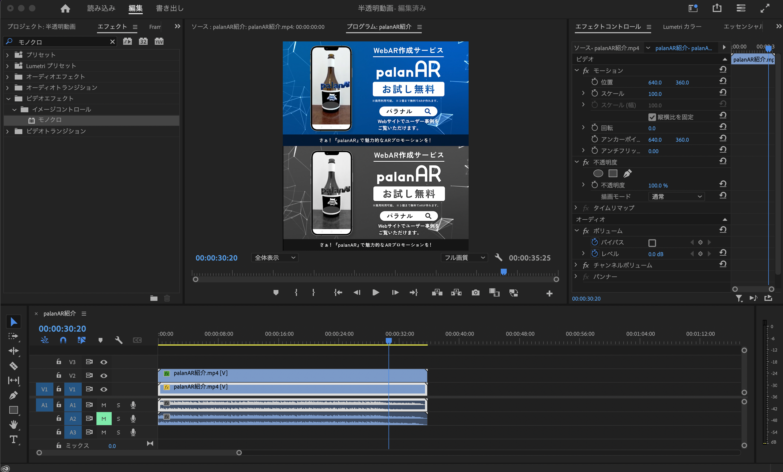Toggle Snap in timeline
The height and width of the screenshot is (472, 783).
tap(63, 340)
